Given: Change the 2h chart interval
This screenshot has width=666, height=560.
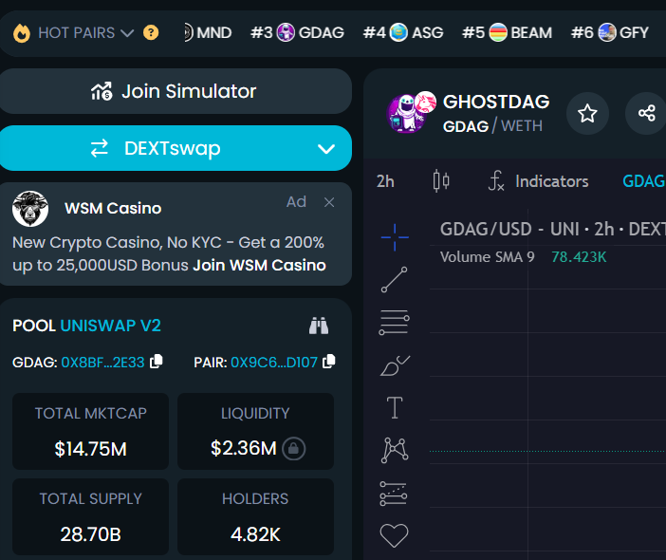Looking at the screenshot, I should point(385,181).
